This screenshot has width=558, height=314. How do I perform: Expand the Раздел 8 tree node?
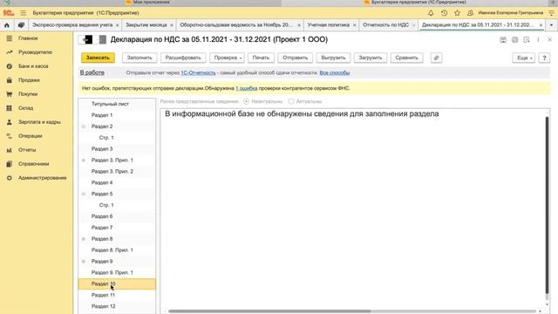[x=84, y=239]
